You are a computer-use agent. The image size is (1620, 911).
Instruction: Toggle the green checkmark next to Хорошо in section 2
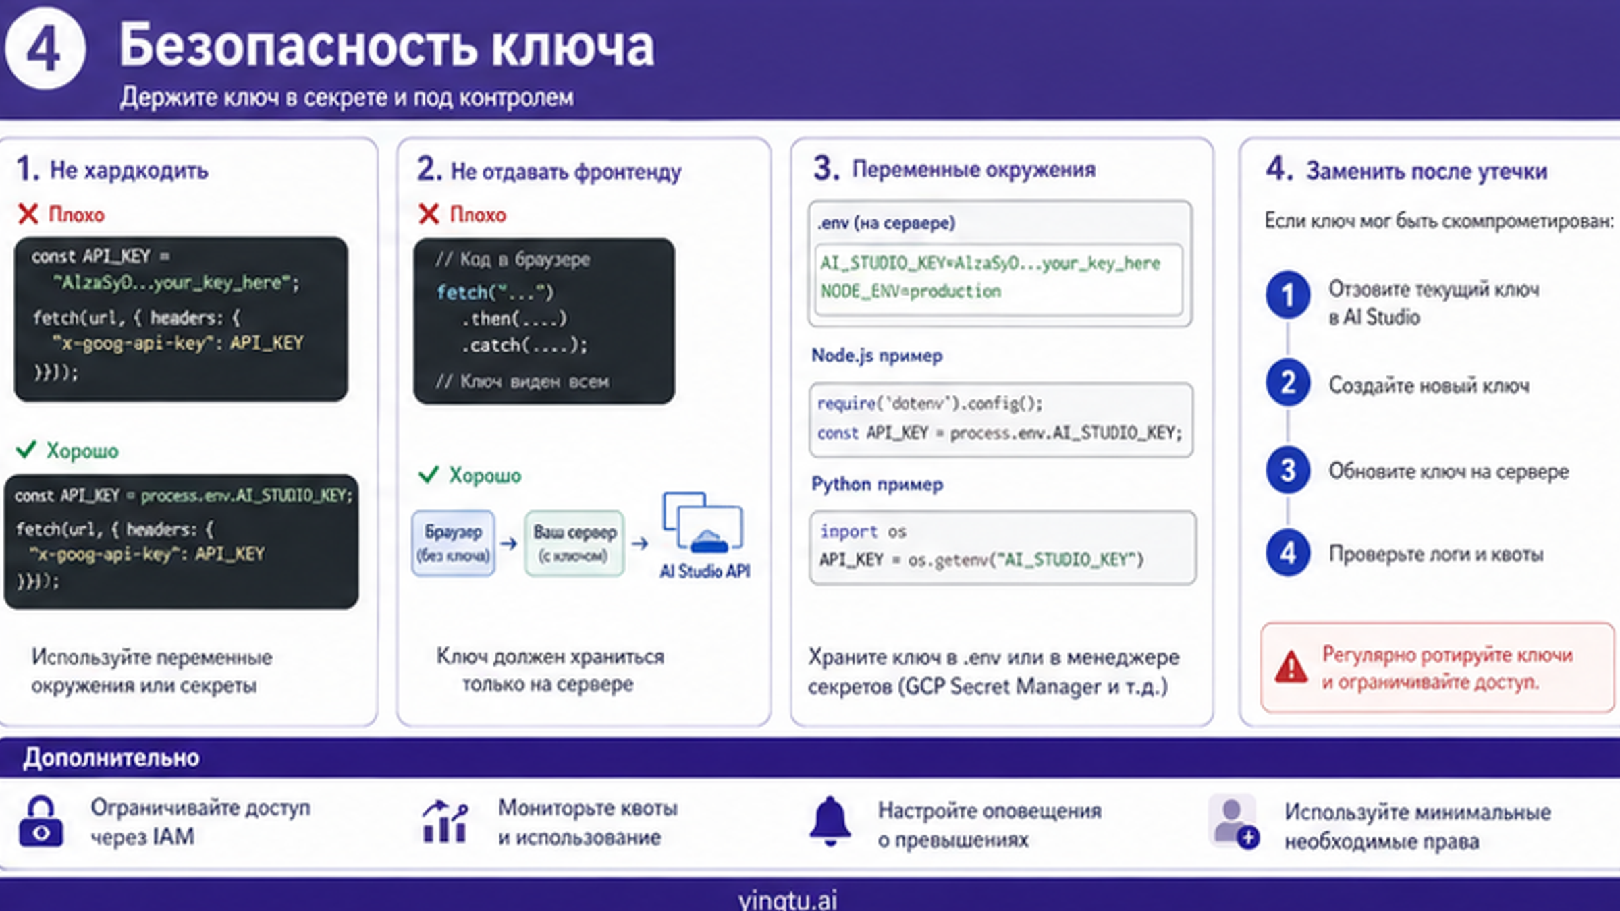(428, 476)
